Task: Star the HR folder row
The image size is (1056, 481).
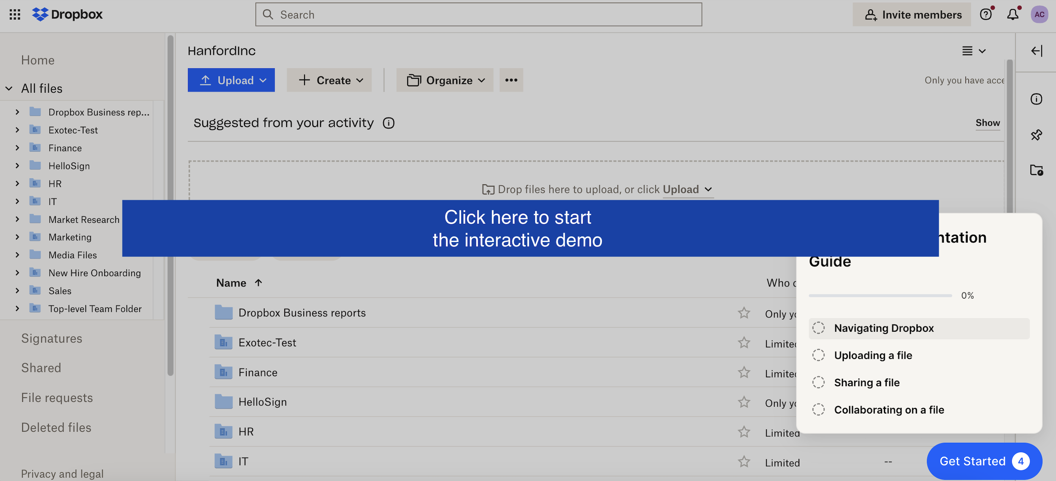Action: point(744,432)
